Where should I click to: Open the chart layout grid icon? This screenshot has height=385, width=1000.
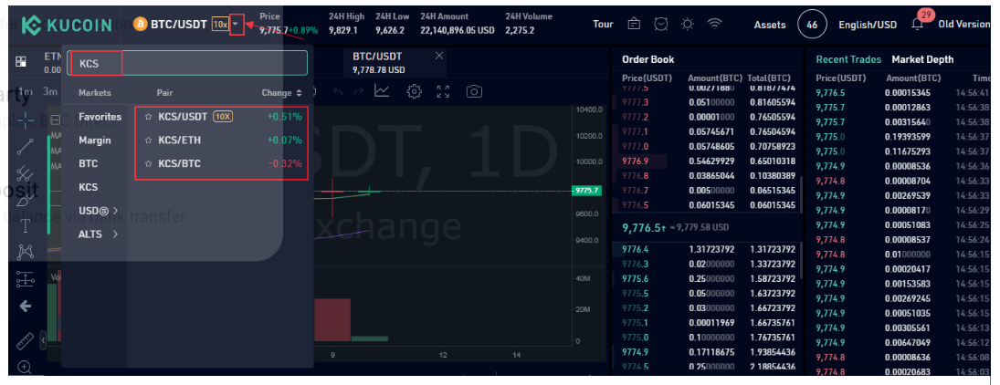click(x=21, y=62)
